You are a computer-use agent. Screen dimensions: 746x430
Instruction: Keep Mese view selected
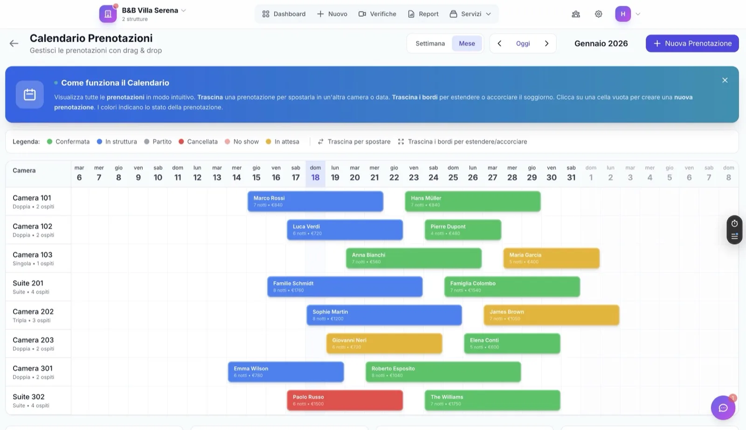(467, 43)
